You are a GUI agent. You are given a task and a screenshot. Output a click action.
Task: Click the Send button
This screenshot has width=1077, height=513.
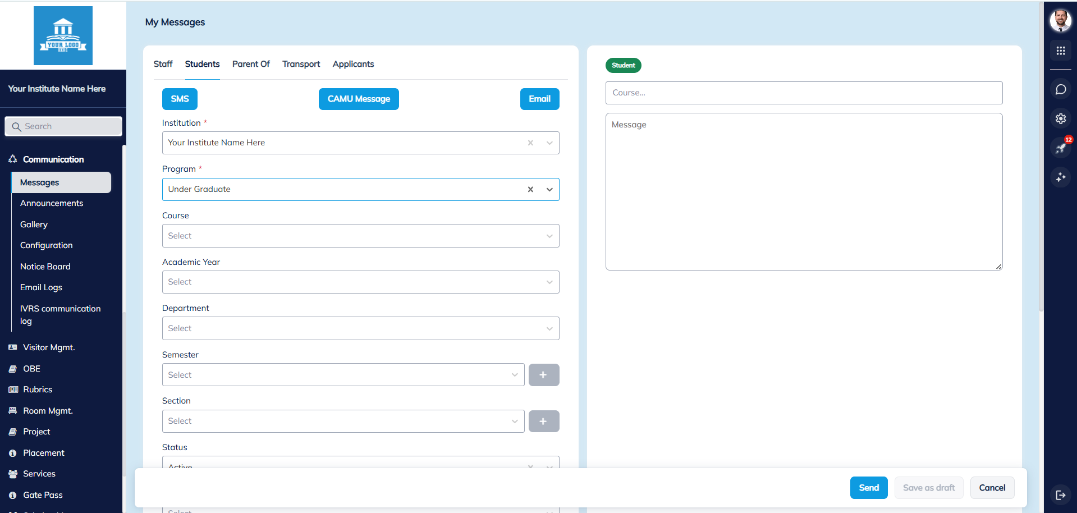click(868, 488)
